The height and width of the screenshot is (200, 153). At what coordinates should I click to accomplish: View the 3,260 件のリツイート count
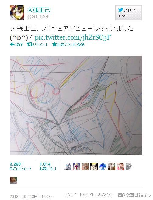coord(20,166)
